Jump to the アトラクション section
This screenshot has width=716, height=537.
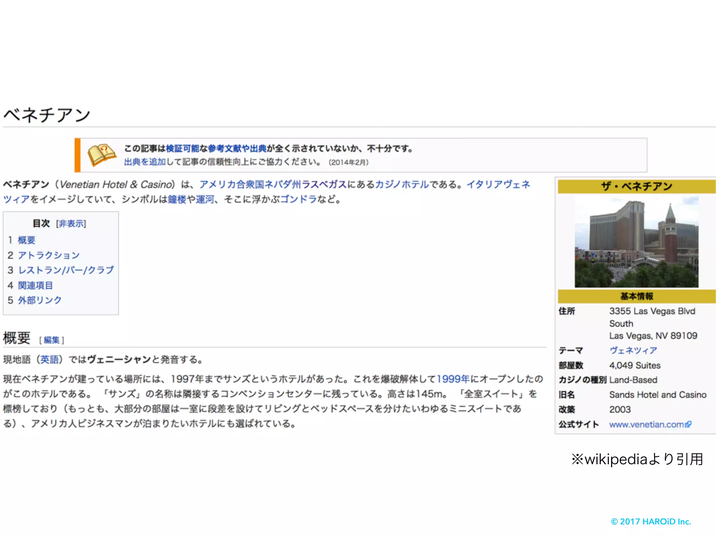(x=49, y=255)
